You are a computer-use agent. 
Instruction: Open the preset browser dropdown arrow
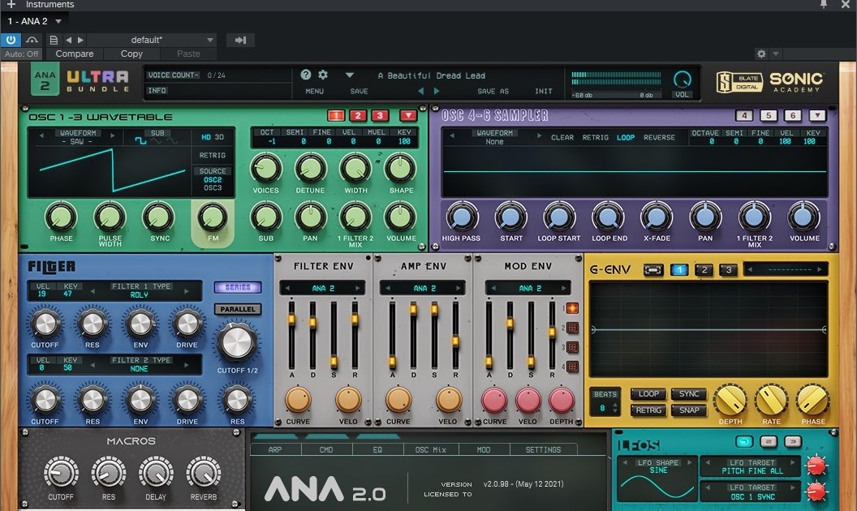point(350,75)
